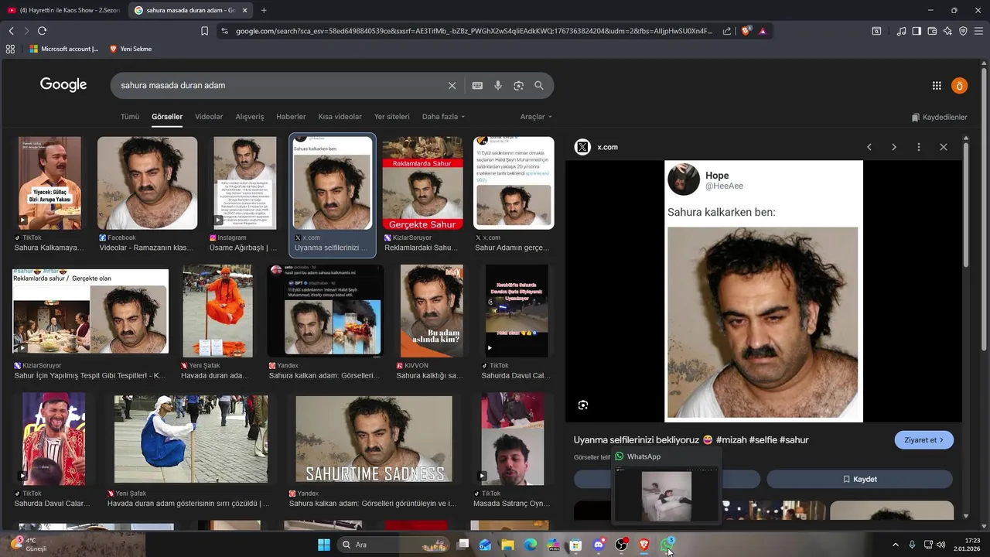Click the Windows taskbar Ara search box
Image resolution: width=990 pixels, height=557 pixels.
pyautogui.click(x=394, y=545)
